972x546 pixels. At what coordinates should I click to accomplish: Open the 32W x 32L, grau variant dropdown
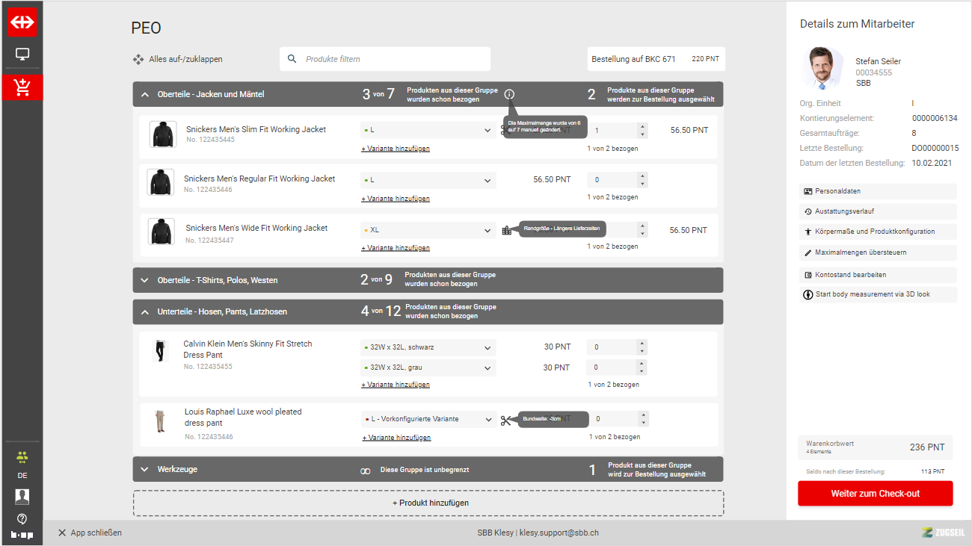click(x=428, y=367)
